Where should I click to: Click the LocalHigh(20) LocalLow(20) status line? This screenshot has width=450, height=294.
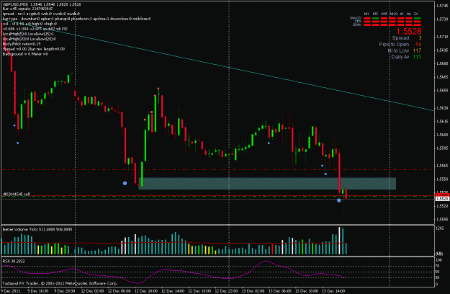pyautogui.click(x=30, y=39)
